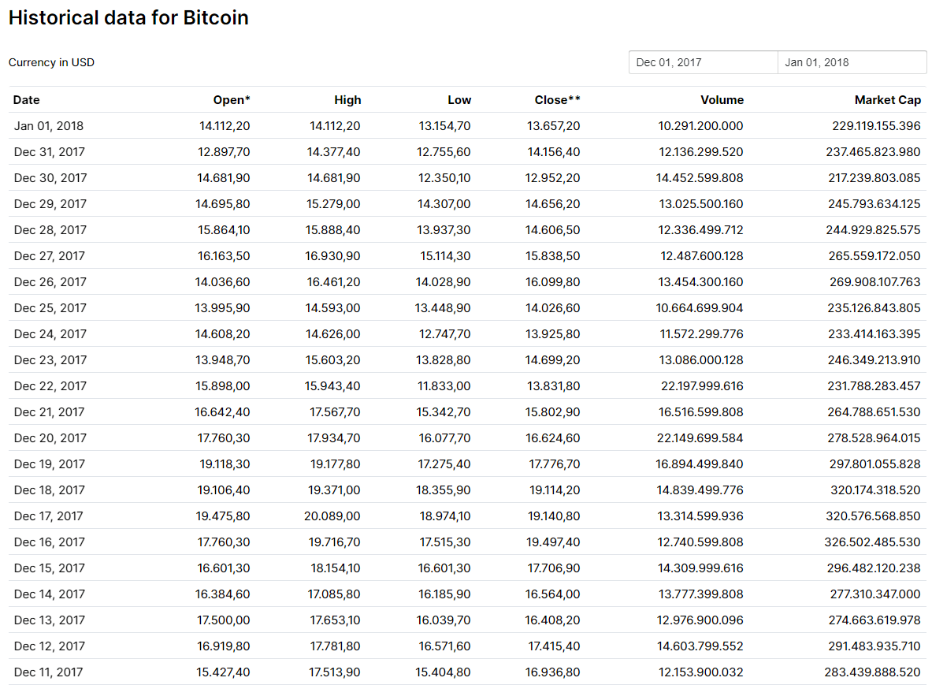Click the Dec 17, 2017 row date

tap(49, 516)
